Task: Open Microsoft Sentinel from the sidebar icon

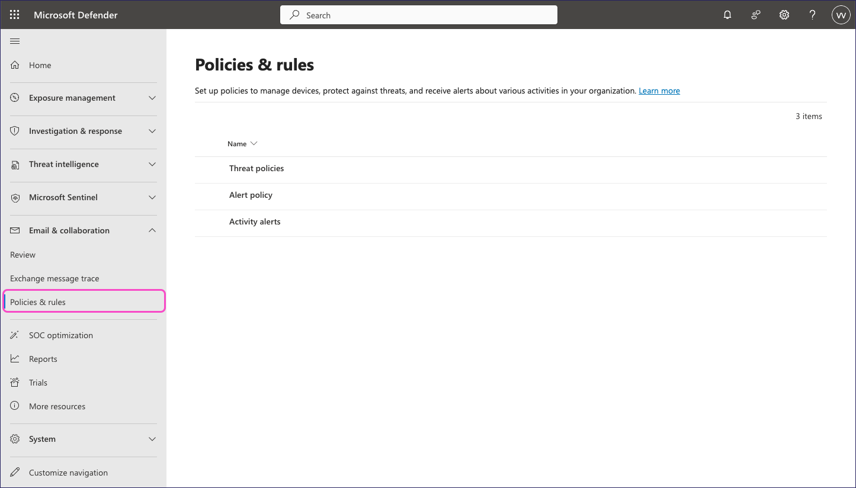Action: tap(15, 197)
